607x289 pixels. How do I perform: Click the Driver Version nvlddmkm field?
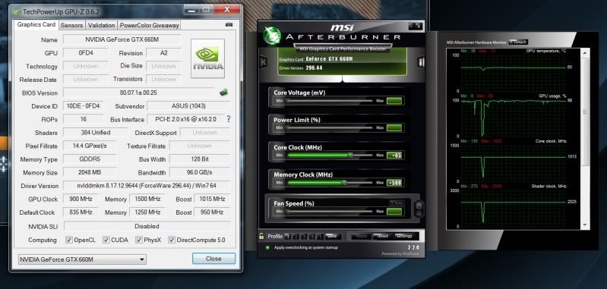coord(147,185)
